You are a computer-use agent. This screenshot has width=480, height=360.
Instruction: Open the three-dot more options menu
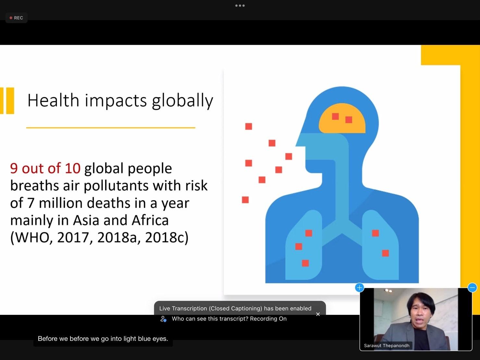(240, 6)
